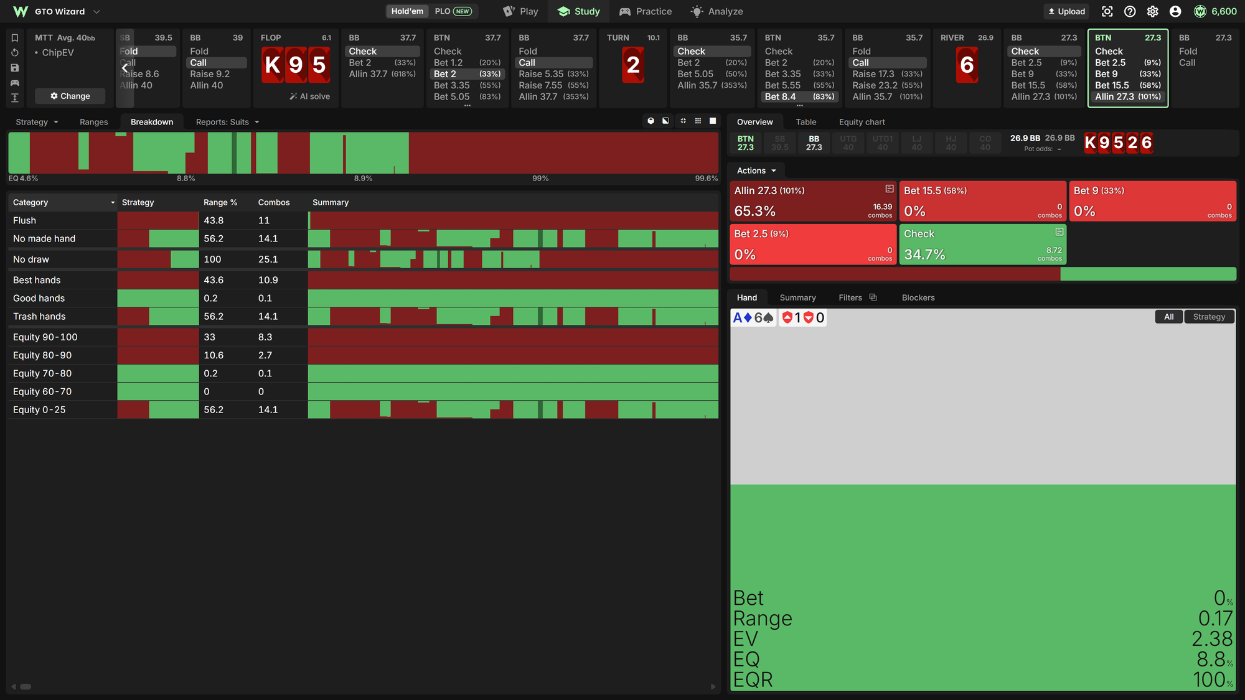This screenshot has width=1245, height=700.
Task: Open screenshot capture icon in header
Action: [x=1107, y=11]
